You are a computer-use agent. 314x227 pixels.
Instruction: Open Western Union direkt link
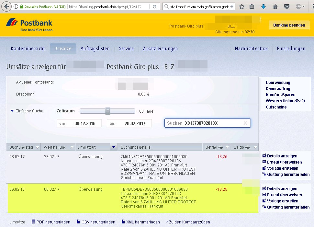286,101
